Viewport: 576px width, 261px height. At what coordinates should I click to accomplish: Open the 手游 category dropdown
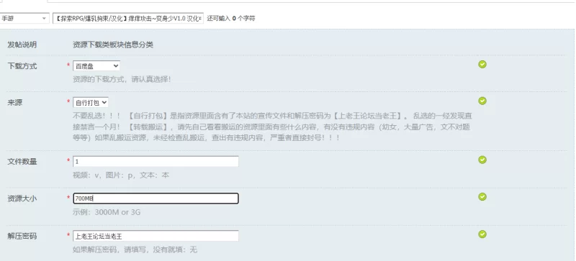(x=24, y=19)
